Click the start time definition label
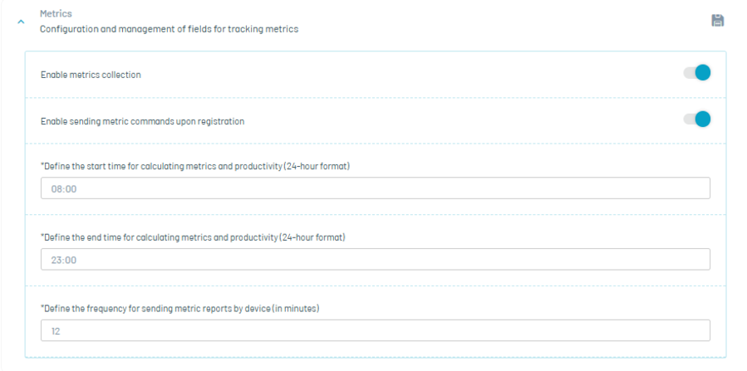747x371 pixels. point(195,167)
